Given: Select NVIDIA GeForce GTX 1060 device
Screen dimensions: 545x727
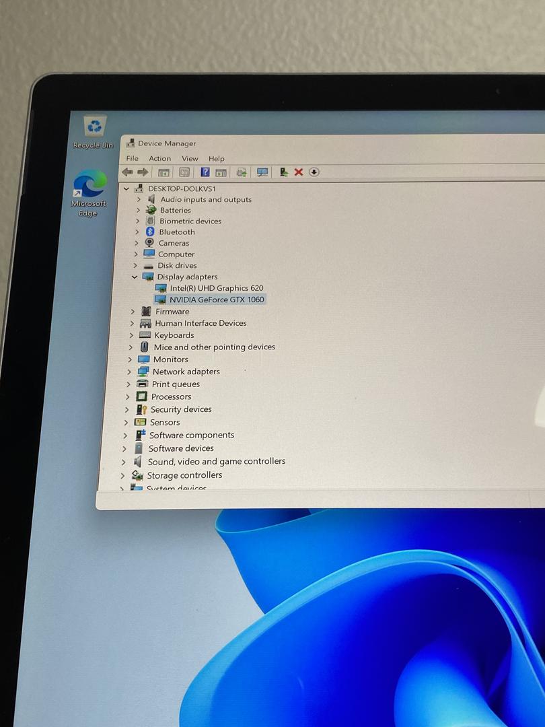Looking at the screenshot, I should tap(217, 300).
